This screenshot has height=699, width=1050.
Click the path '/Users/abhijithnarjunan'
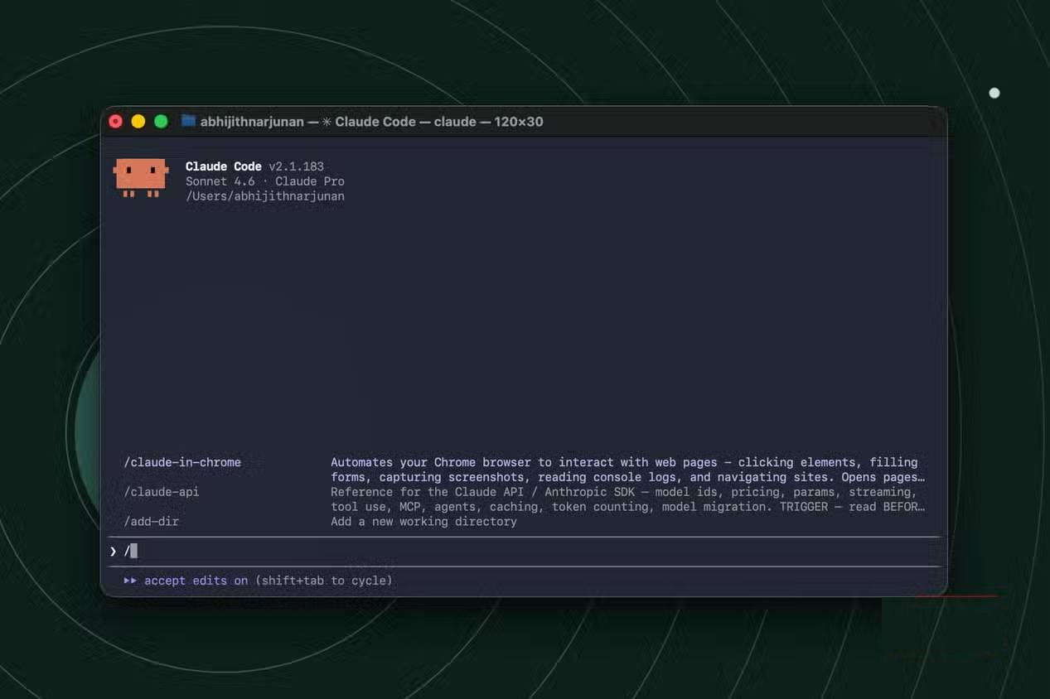[265, 196]
